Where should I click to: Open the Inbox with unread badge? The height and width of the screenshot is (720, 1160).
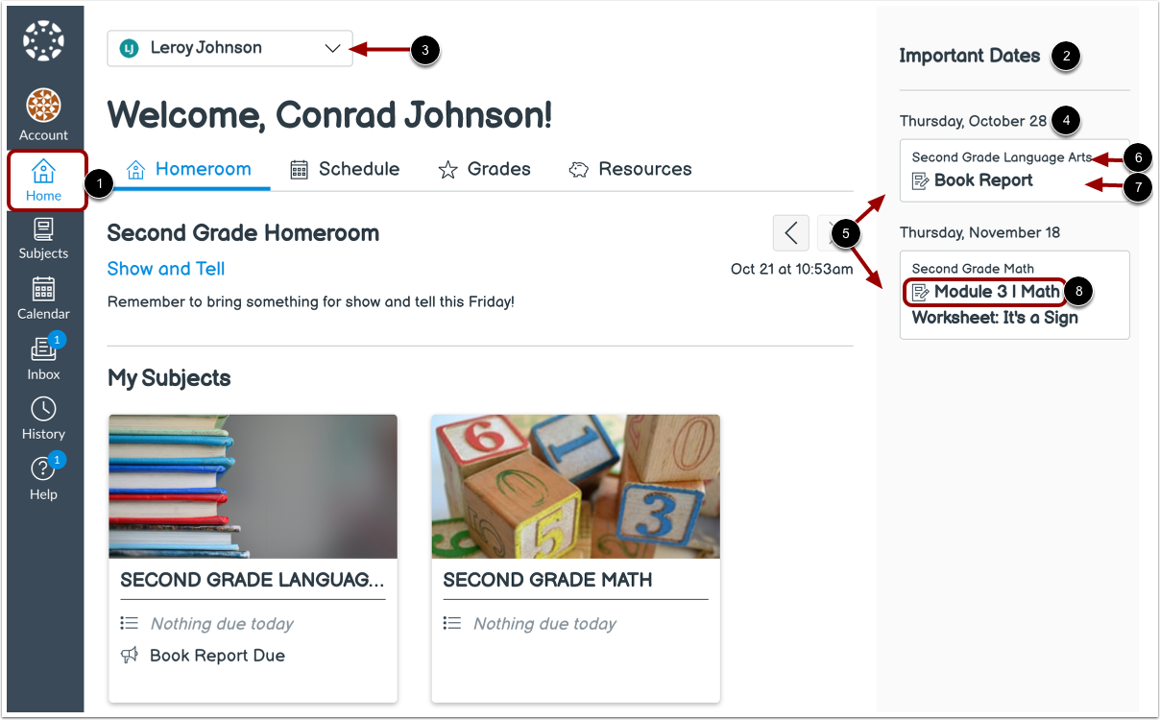pos(43,358)
